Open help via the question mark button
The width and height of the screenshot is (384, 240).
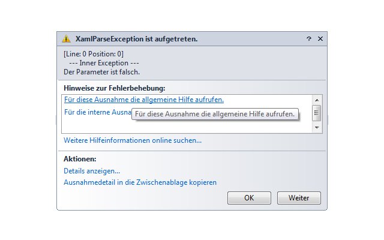click(x=309, y=38)
